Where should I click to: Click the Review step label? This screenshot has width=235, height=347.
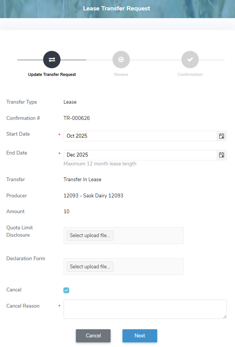[x=121, y=74]
